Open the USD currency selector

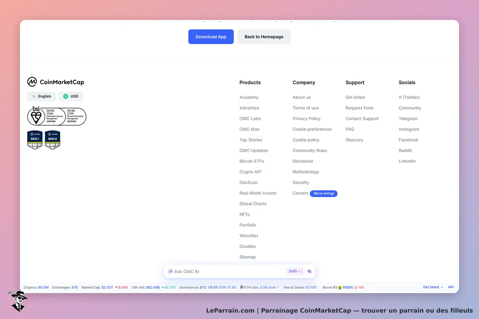pyautogui.click(x=71, y=96)
